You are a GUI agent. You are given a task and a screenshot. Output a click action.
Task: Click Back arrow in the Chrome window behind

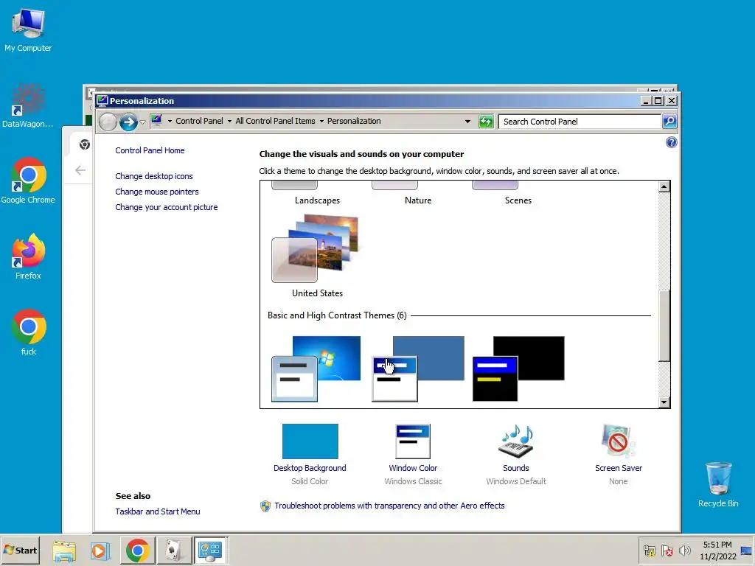tap(80, 170)
